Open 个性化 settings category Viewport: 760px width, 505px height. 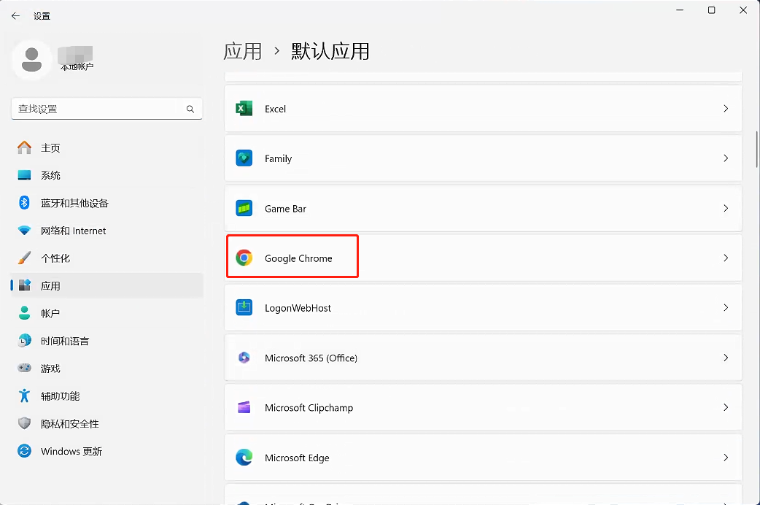click(x=106, y=258)
